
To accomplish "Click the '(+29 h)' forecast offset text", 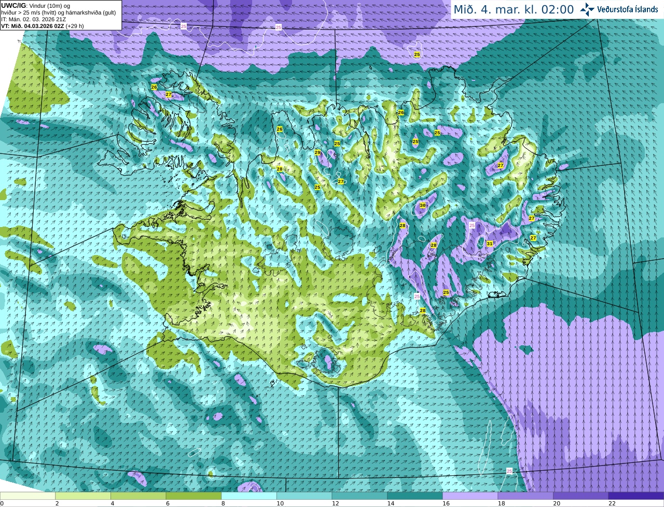I will (75, 26).
